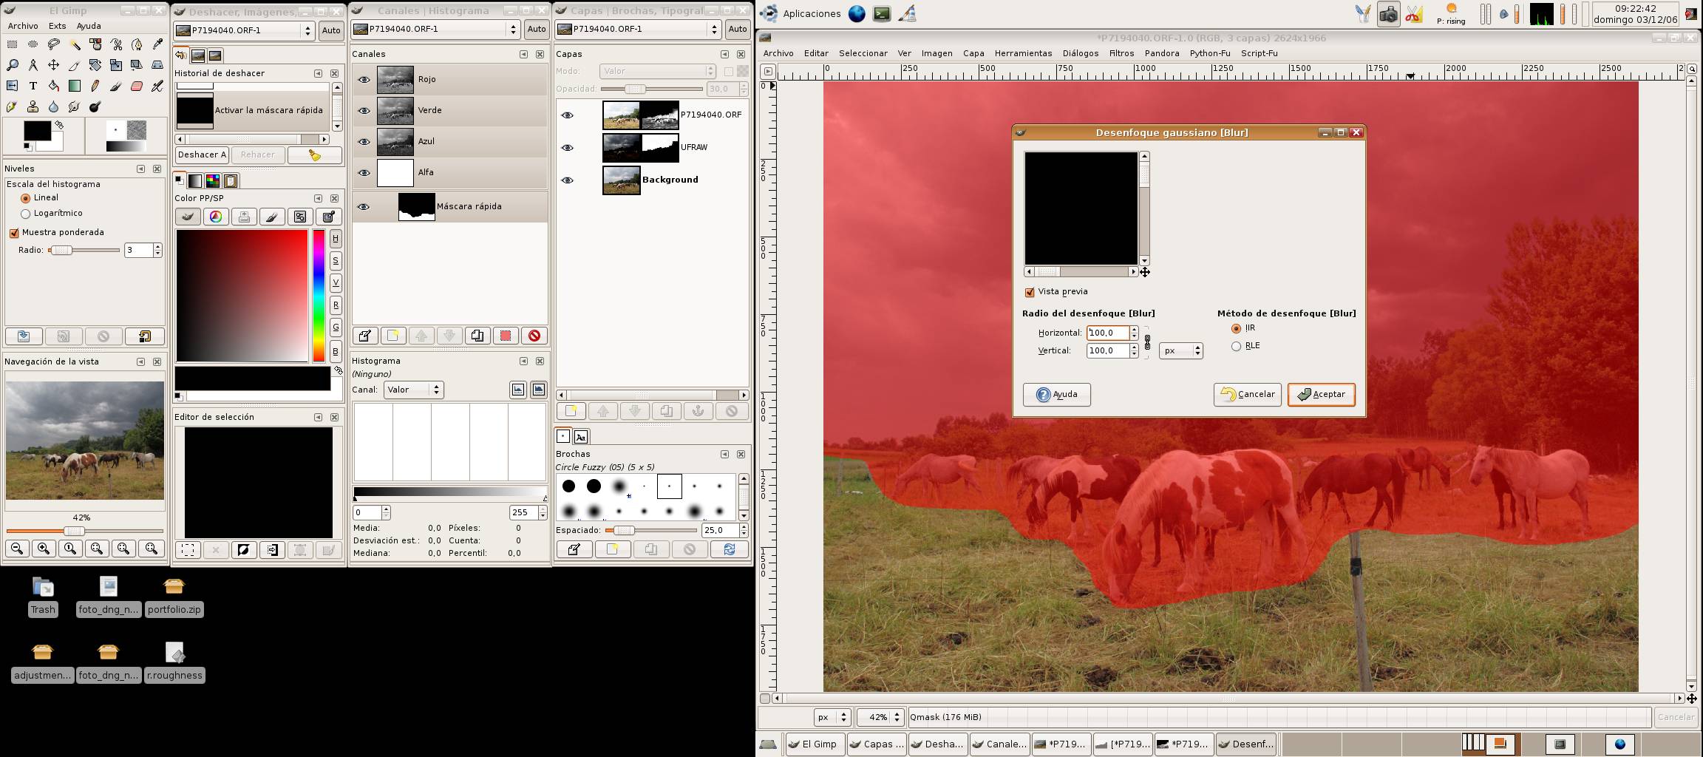Open Script-Fu menu
The image size is (1703, 757).
pyautogui.click(x=1259, y=53)
